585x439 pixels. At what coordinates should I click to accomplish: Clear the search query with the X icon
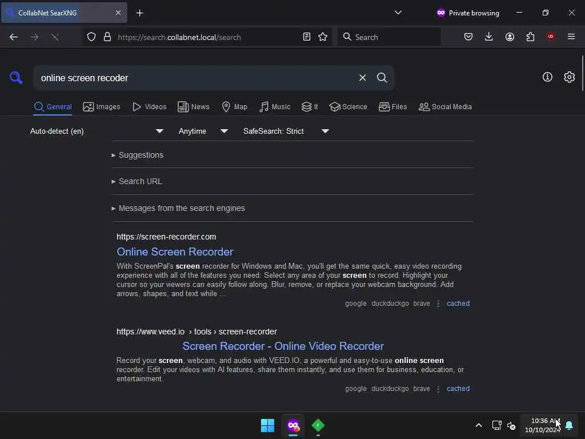point(362,78)
